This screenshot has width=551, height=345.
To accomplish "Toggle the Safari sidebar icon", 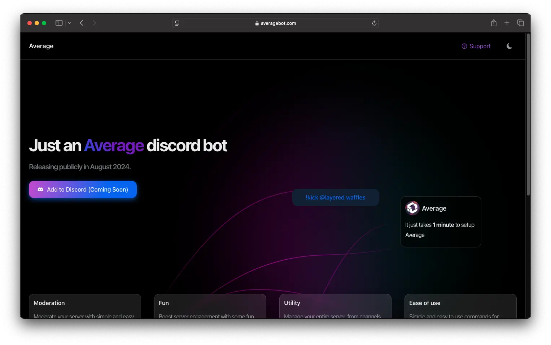I will (x=59, y=23).
